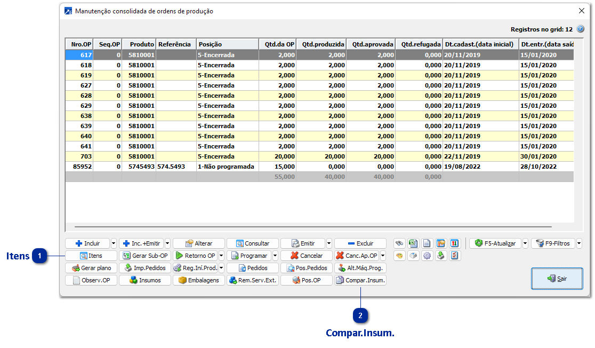
Task: Select the row for OP 85952
Action: point(160,166)
